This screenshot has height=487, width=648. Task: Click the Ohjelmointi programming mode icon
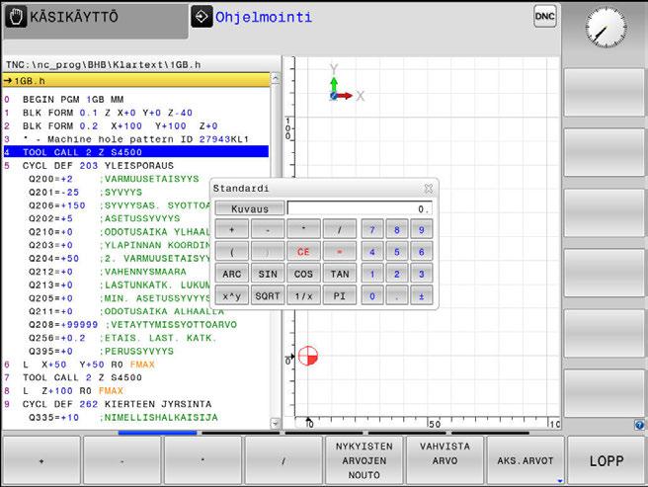pos(202,17)
